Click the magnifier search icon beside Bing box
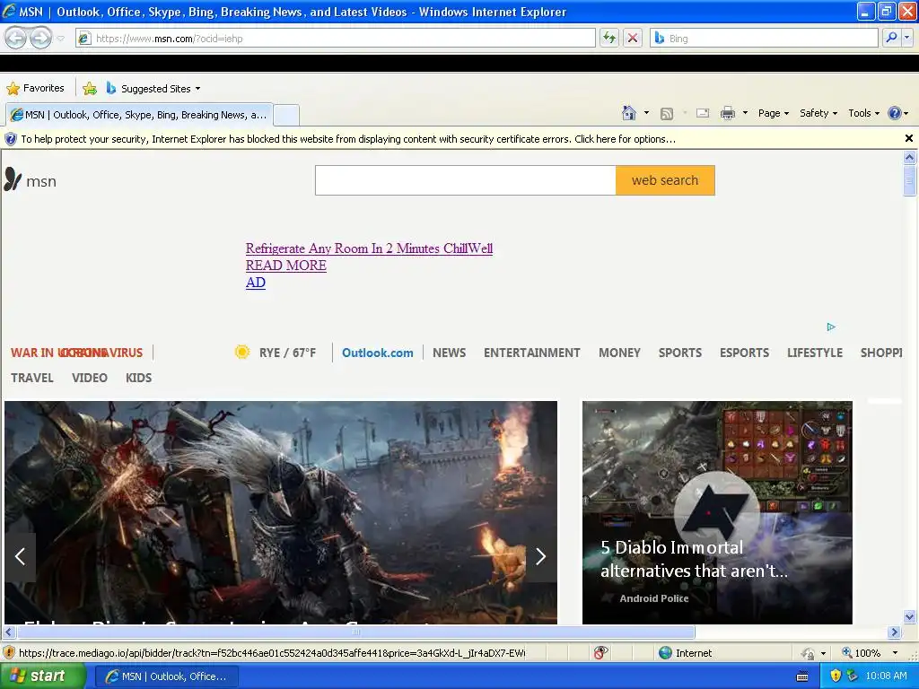 tap(891, 38)
